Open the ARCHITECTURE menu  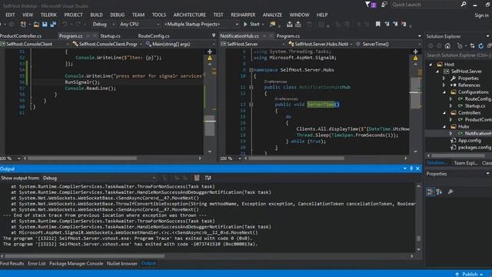point(190,15)
